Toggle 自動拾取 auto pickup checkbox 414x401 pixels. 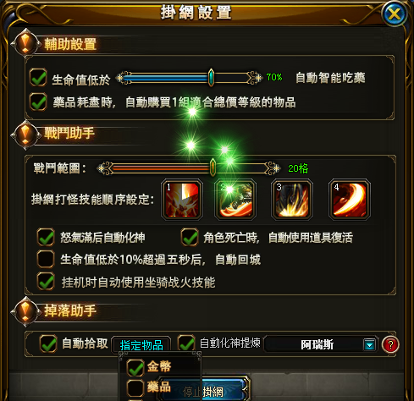[48, 343]
